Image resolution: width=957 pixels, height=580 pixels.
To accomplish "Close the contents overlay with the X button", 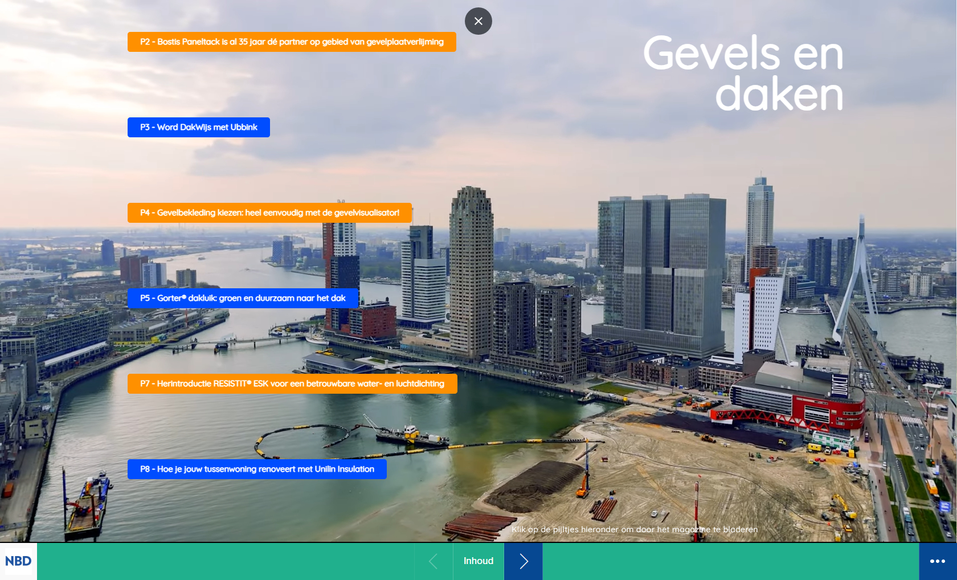I will tap(478, 21).
